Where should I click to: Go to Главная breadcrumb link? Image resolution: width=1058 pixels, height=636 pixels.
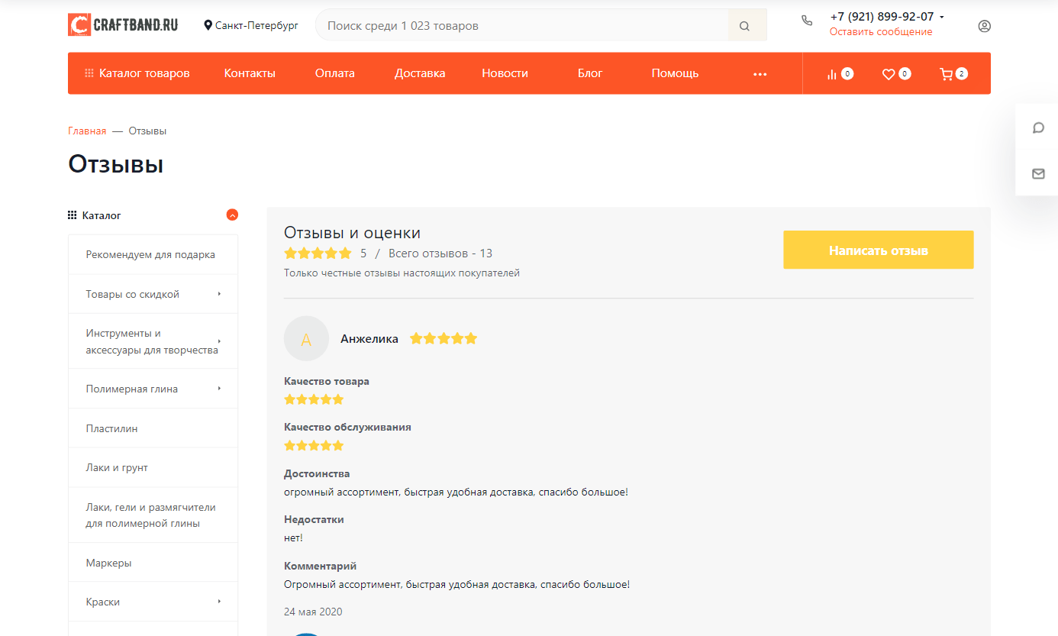tap(87, 131)
